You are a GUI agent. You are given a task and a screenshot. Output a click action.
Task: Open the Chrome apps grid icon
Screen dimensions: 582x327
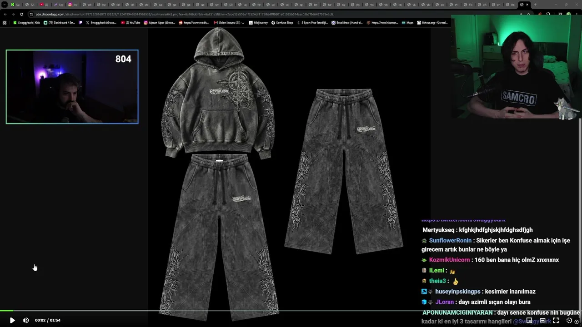coord(5,22)
